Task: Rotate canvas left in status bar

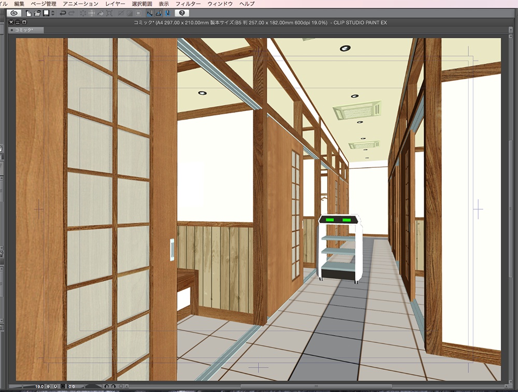Action: [107, 386]
